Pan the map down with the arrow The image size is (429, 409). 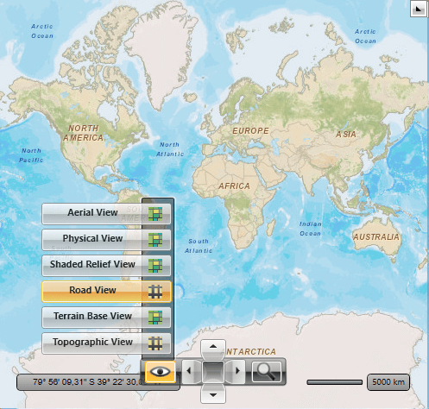pyautogui.click(x=213, y=393)
